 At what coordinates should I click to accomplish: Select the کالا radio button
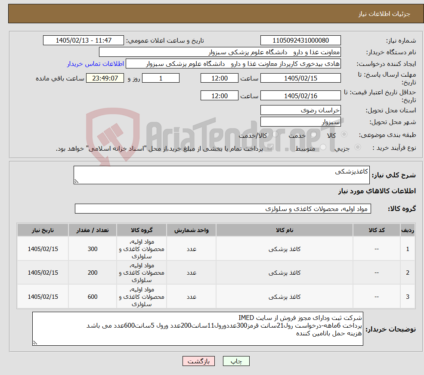pyautogui.click(x=344, y=134)
